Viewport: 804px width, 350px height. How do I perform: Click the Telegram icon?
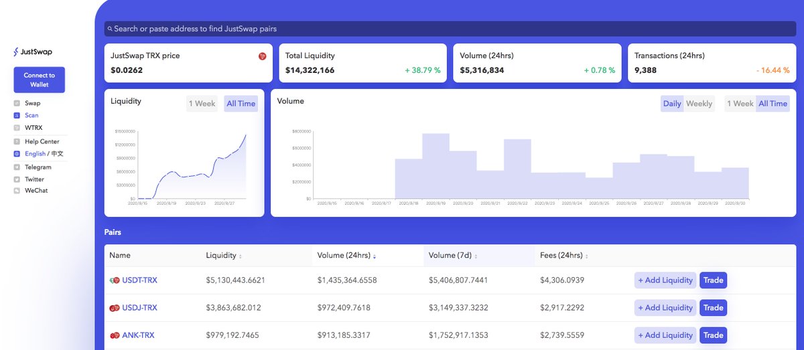tap(17, 167)
